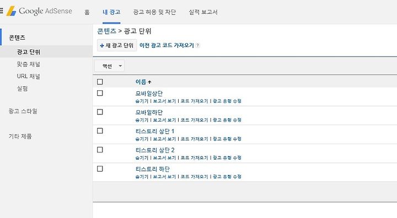397x218 pixels.
Task: Click 콘텐츠 breadcrumb link
Action: [x=106, y=31]
